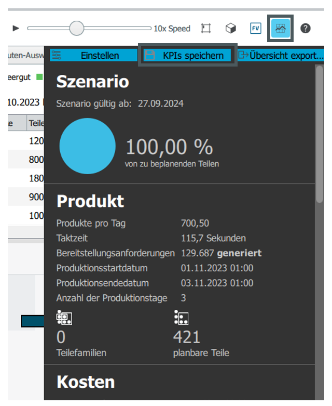
Task: Click the Teilefamilien icon
Action: 62,318
